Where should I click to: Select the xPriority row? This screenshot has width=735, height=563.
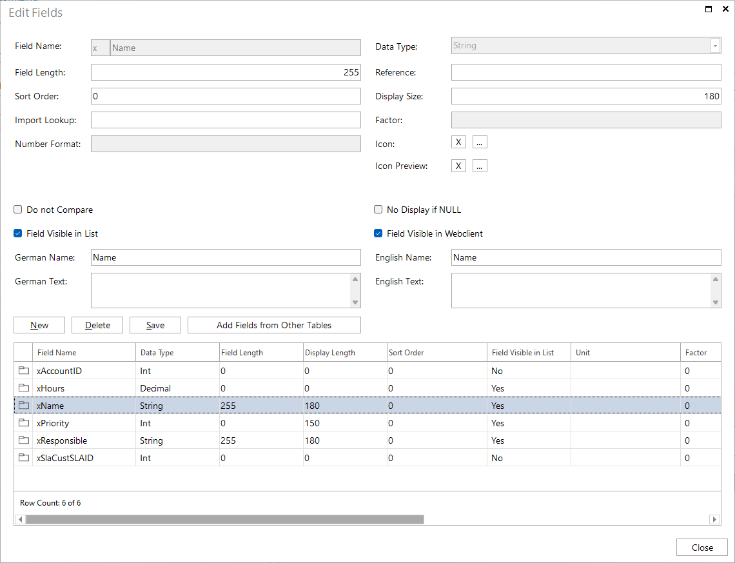(x=367, y=423)
